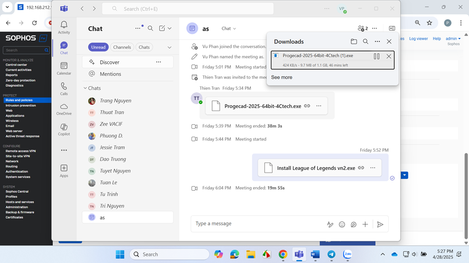469x263 pixels.
Task: Click the emoji picker in message box
Action: point(342,224)
